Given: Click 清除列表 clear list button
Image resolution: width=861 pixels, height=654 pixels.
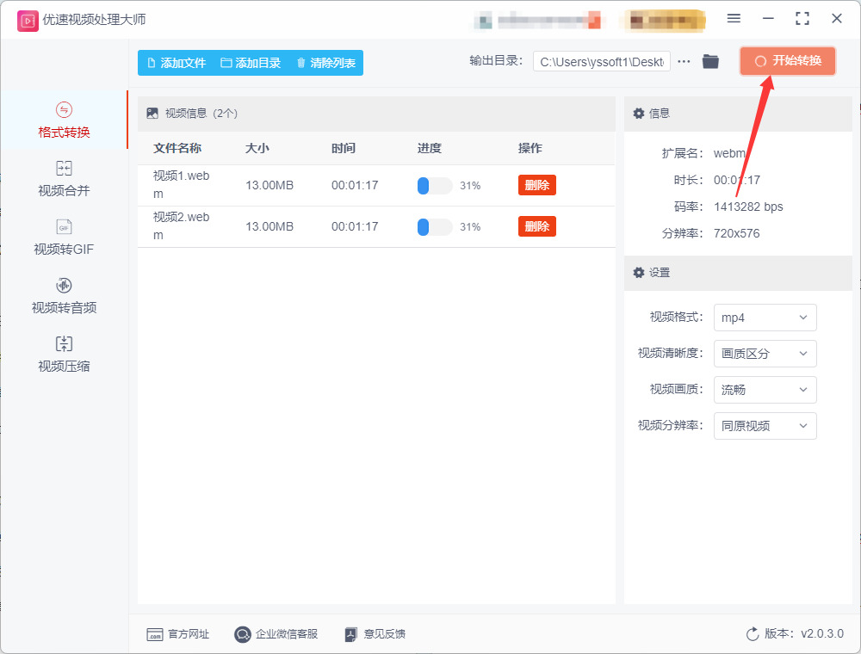Looking at the screenshot, I should coord(326,63).
